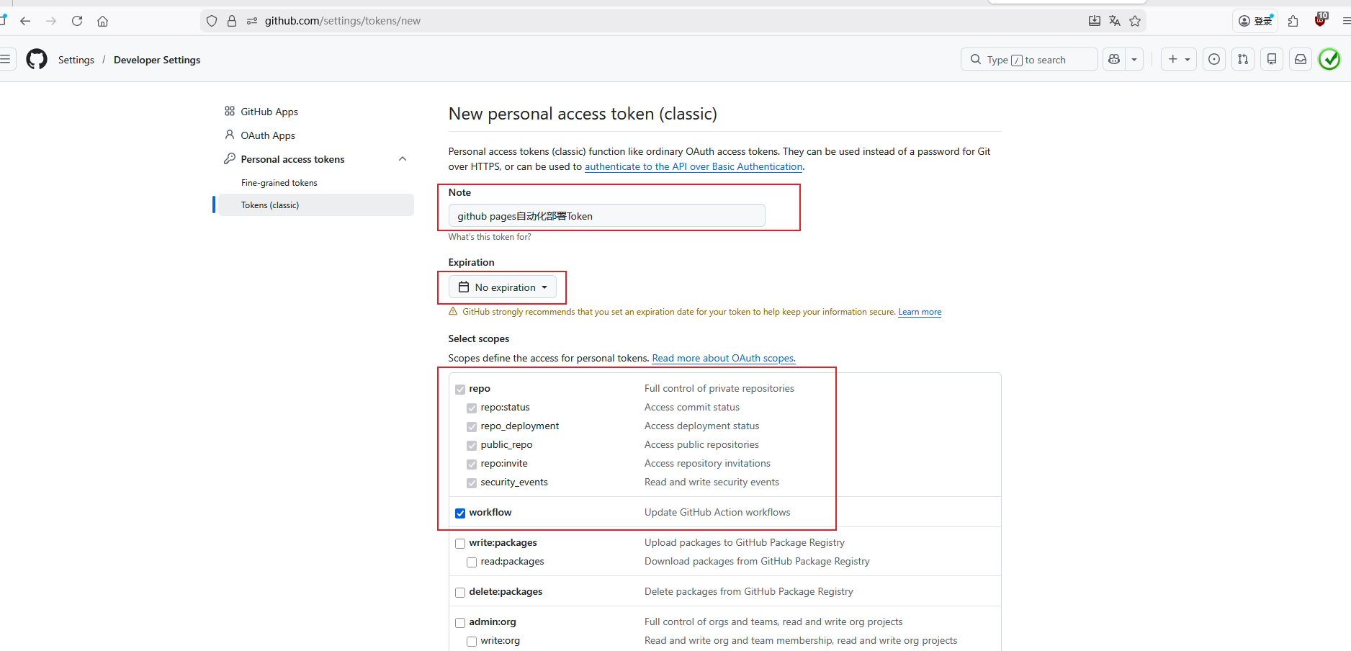Click the Learn more expiration link
This screenshot has width=1351, height=651.
[920, 313]
